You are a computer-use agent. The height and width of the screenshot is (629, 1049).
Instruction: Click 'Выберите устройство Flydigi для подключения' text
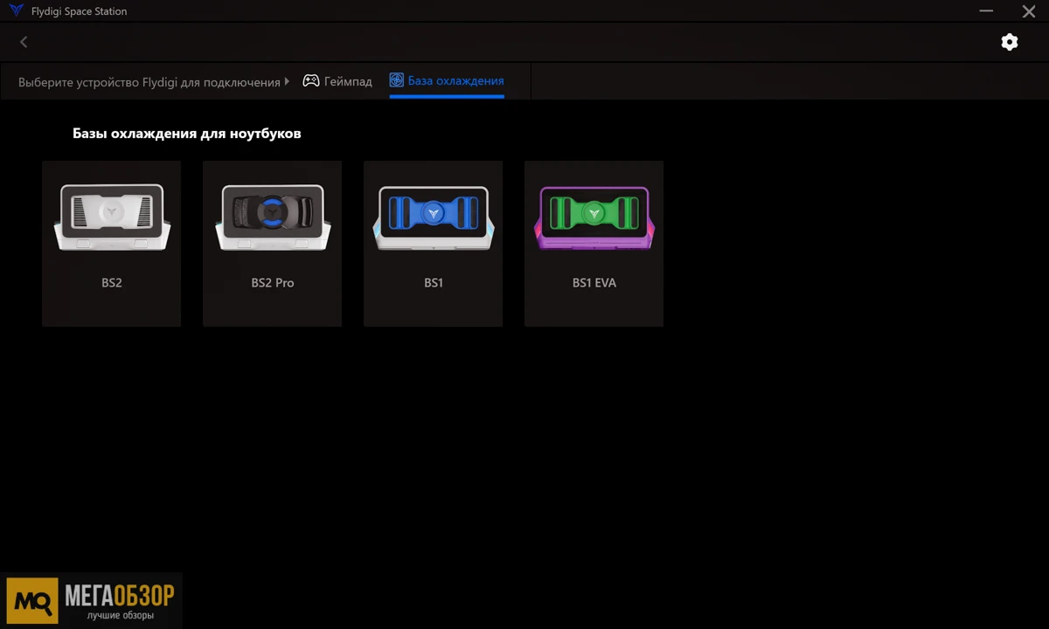(x=149, y=82)
